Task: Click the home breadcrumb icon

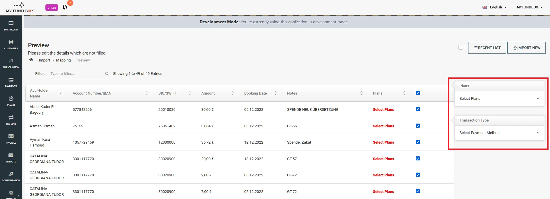Action: click(31, 60)
